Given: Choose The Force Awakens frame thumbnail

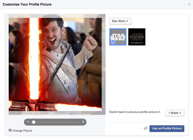Looking at the screenshot, I should (x=137, y=37).
